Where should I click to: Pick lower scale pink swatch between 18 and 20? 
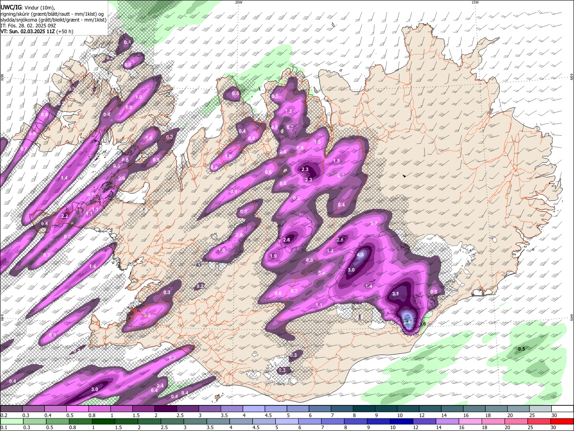494,421
